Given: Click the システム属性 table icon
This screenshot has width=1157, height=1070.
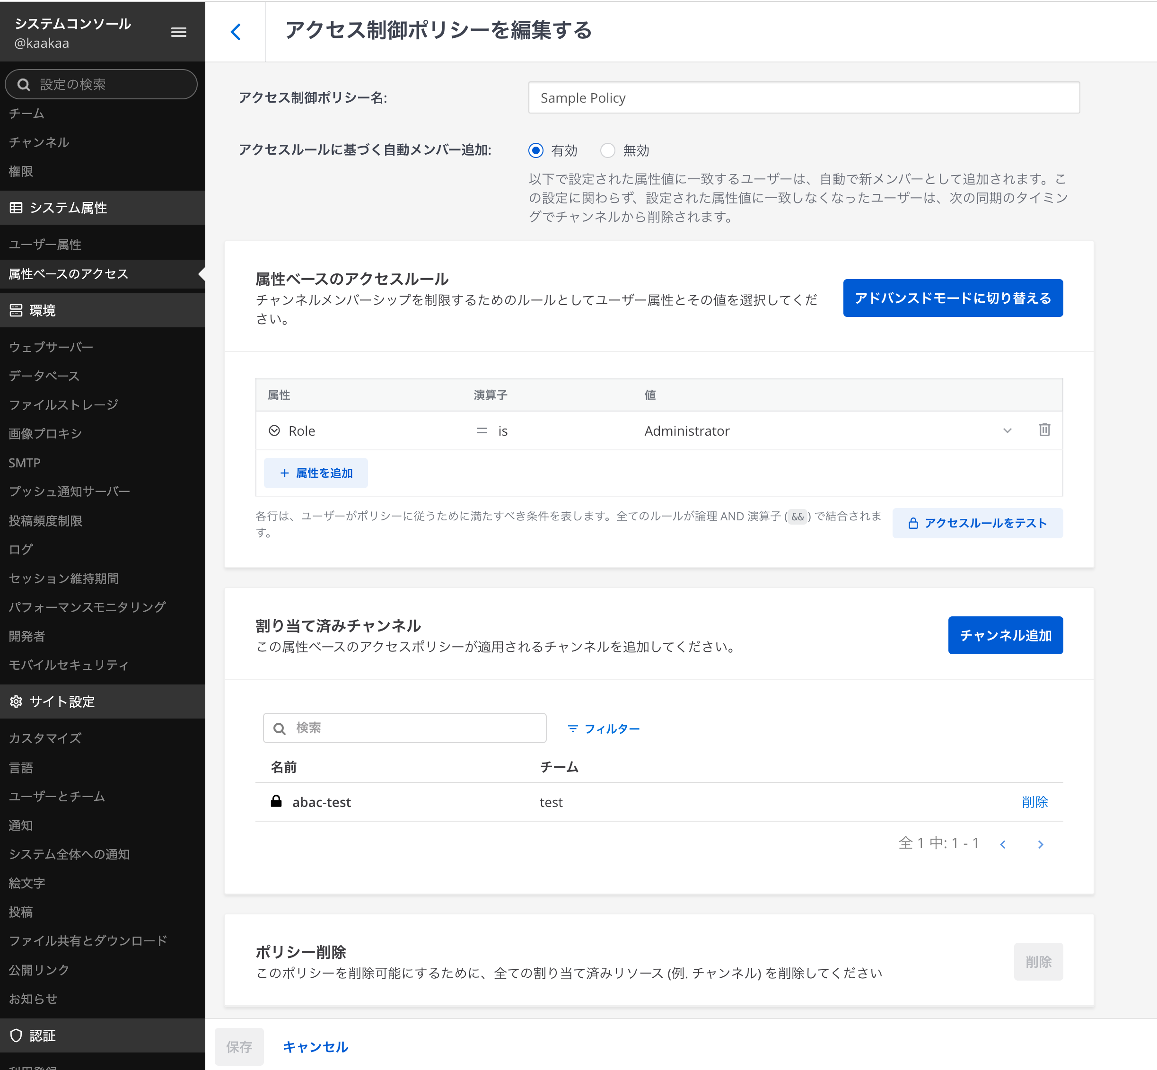Looking at the screenshot, I should [16, 208].
